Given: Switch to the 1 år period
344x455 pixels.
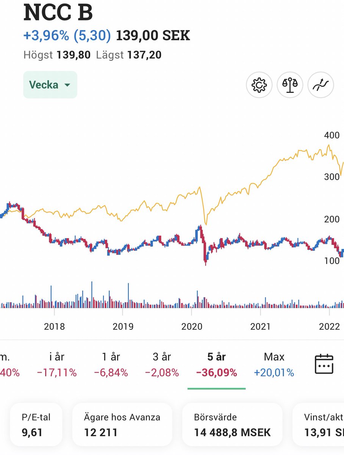Looking at the screenshot, I should pos(111,364).
